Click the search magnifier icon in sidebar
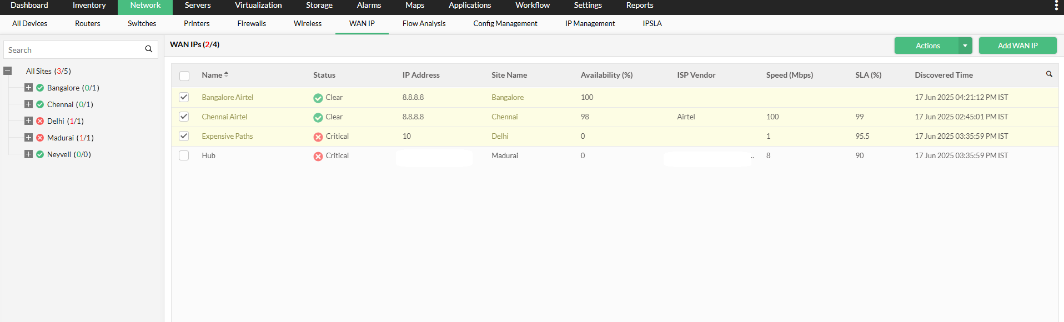The width and height of the screenshot is (1064, 322). click(x=149, y=49)
